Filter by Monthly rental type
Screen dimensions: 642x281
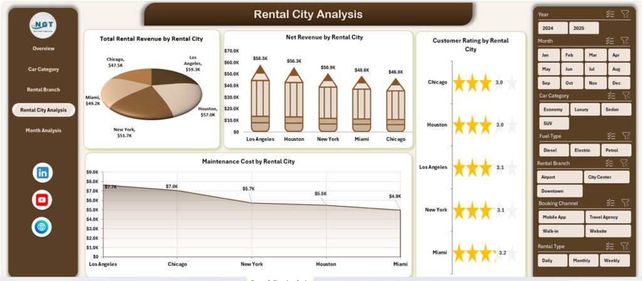(x=584, y=260)
